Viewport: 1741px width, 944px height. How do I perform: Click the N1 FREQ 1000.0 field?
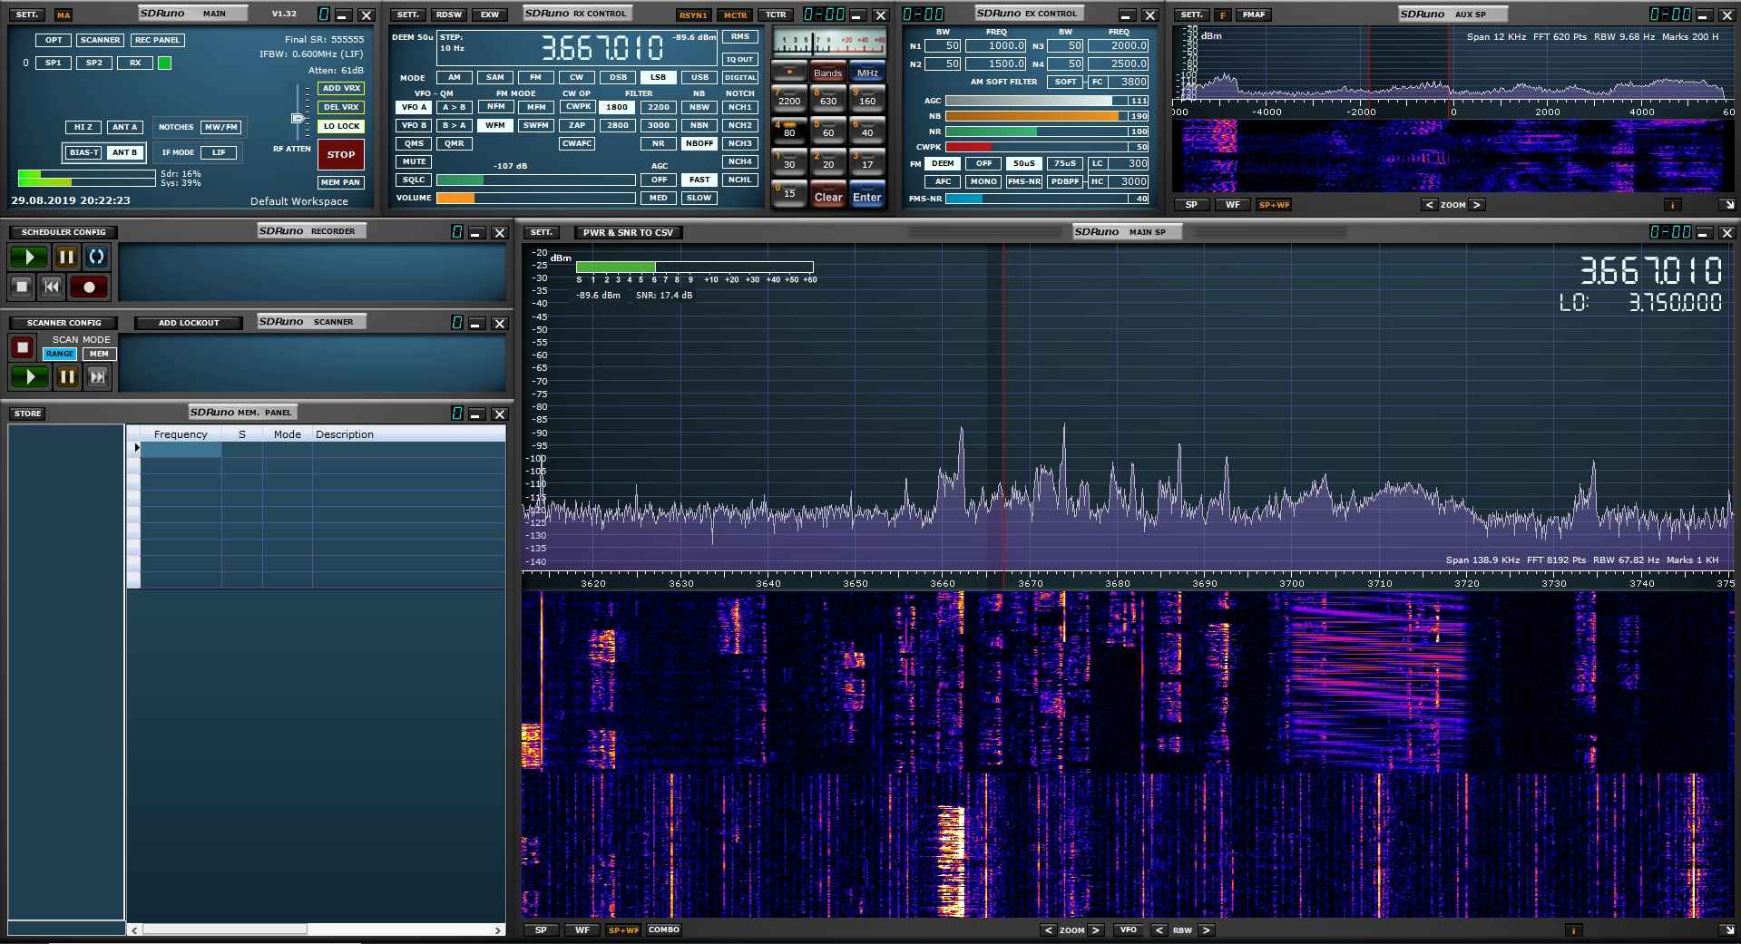tap(996, 45)
